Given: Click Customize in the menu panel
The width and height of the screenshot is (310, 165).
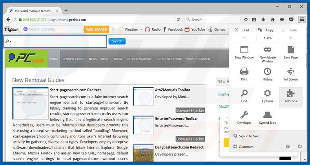Looking at the screenshot, I should coord(243,147).
